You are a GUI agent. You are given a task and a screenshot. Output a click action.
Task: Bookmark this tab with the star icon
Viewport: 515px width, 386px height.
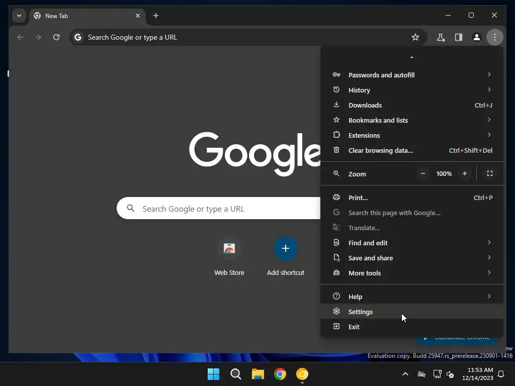(x=415, y=37)
